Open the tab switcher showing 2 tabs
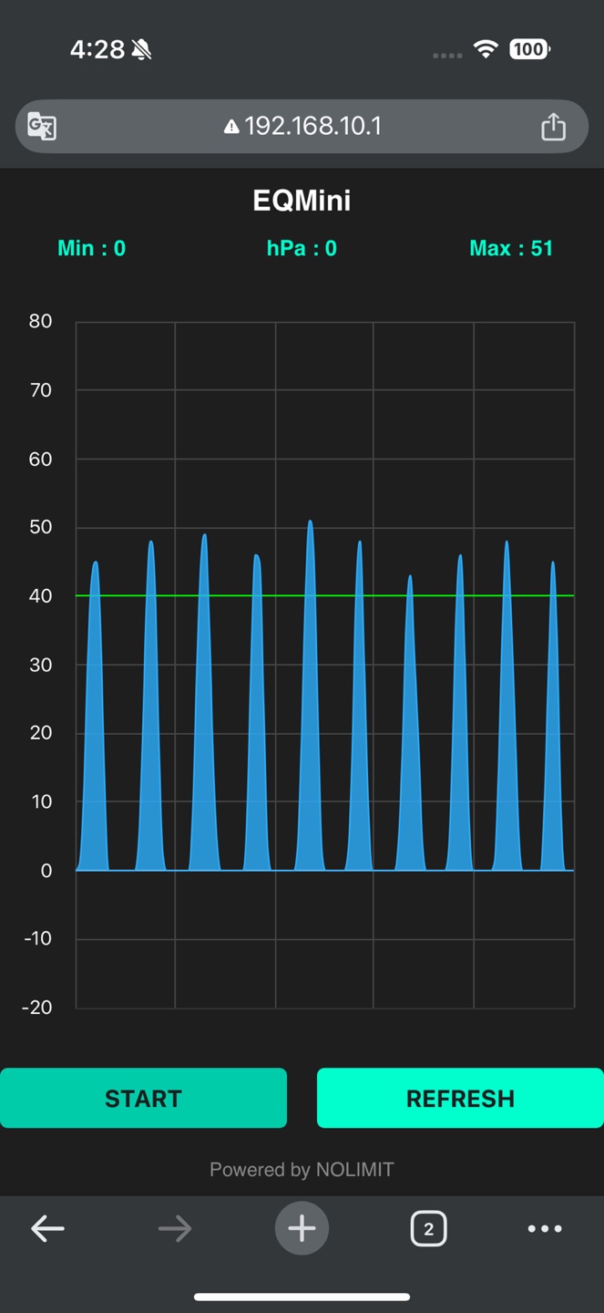 coord(428,1229)
